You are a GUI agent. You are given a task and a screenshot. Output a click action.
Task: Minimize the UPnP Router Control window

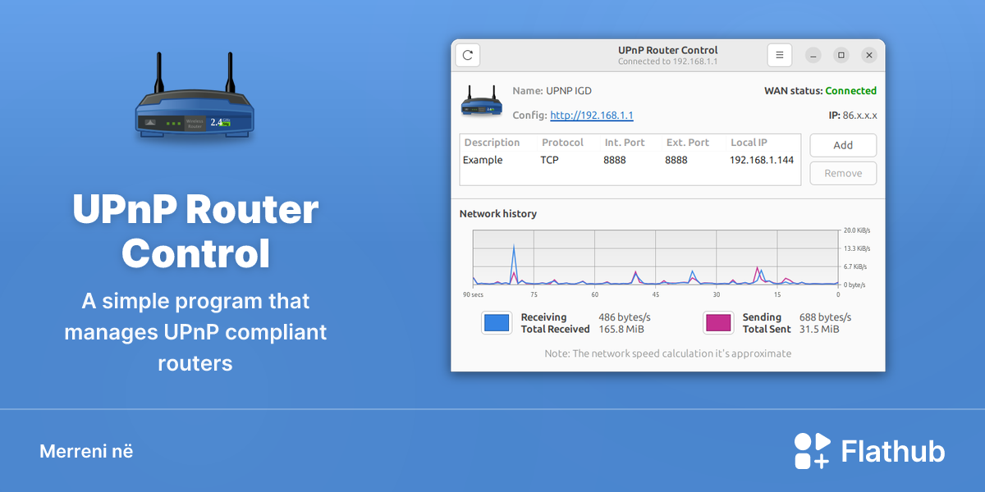coord(813,55)
